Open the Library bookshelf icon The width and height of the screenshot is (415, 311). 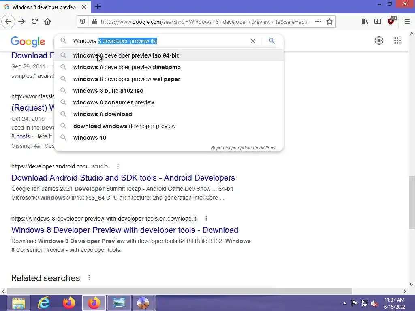pos(365,22)
